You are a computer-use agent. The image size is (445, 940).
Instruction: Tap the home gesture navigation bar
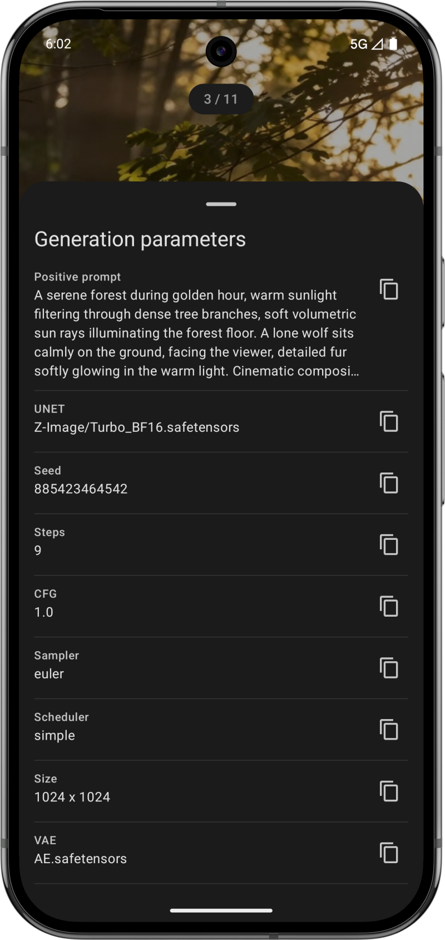(x=221, y=911)
